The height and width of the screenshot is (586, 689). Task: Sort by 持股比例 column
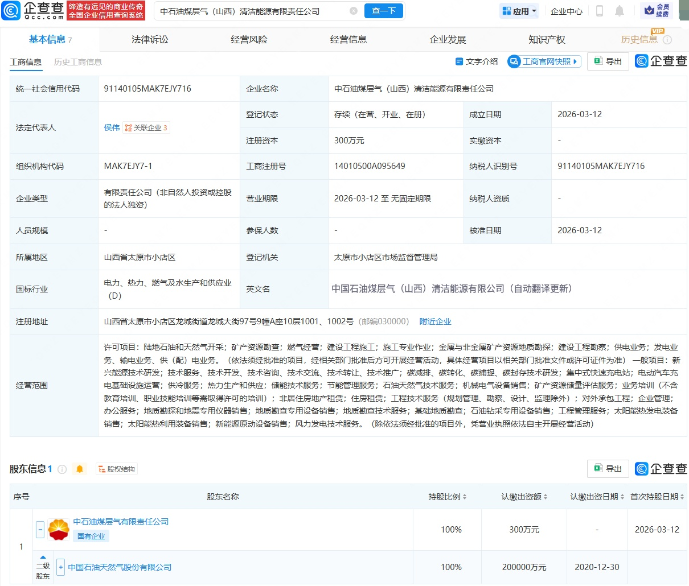[448, 497]
